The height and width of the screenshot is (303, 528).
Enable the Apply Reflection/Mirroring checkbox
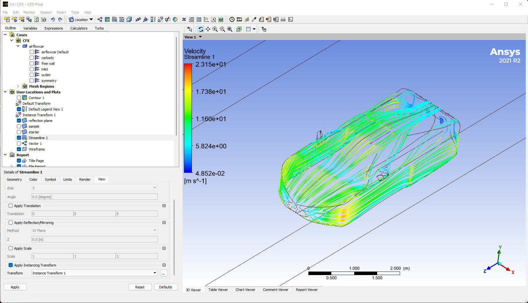tap(11, 223)
